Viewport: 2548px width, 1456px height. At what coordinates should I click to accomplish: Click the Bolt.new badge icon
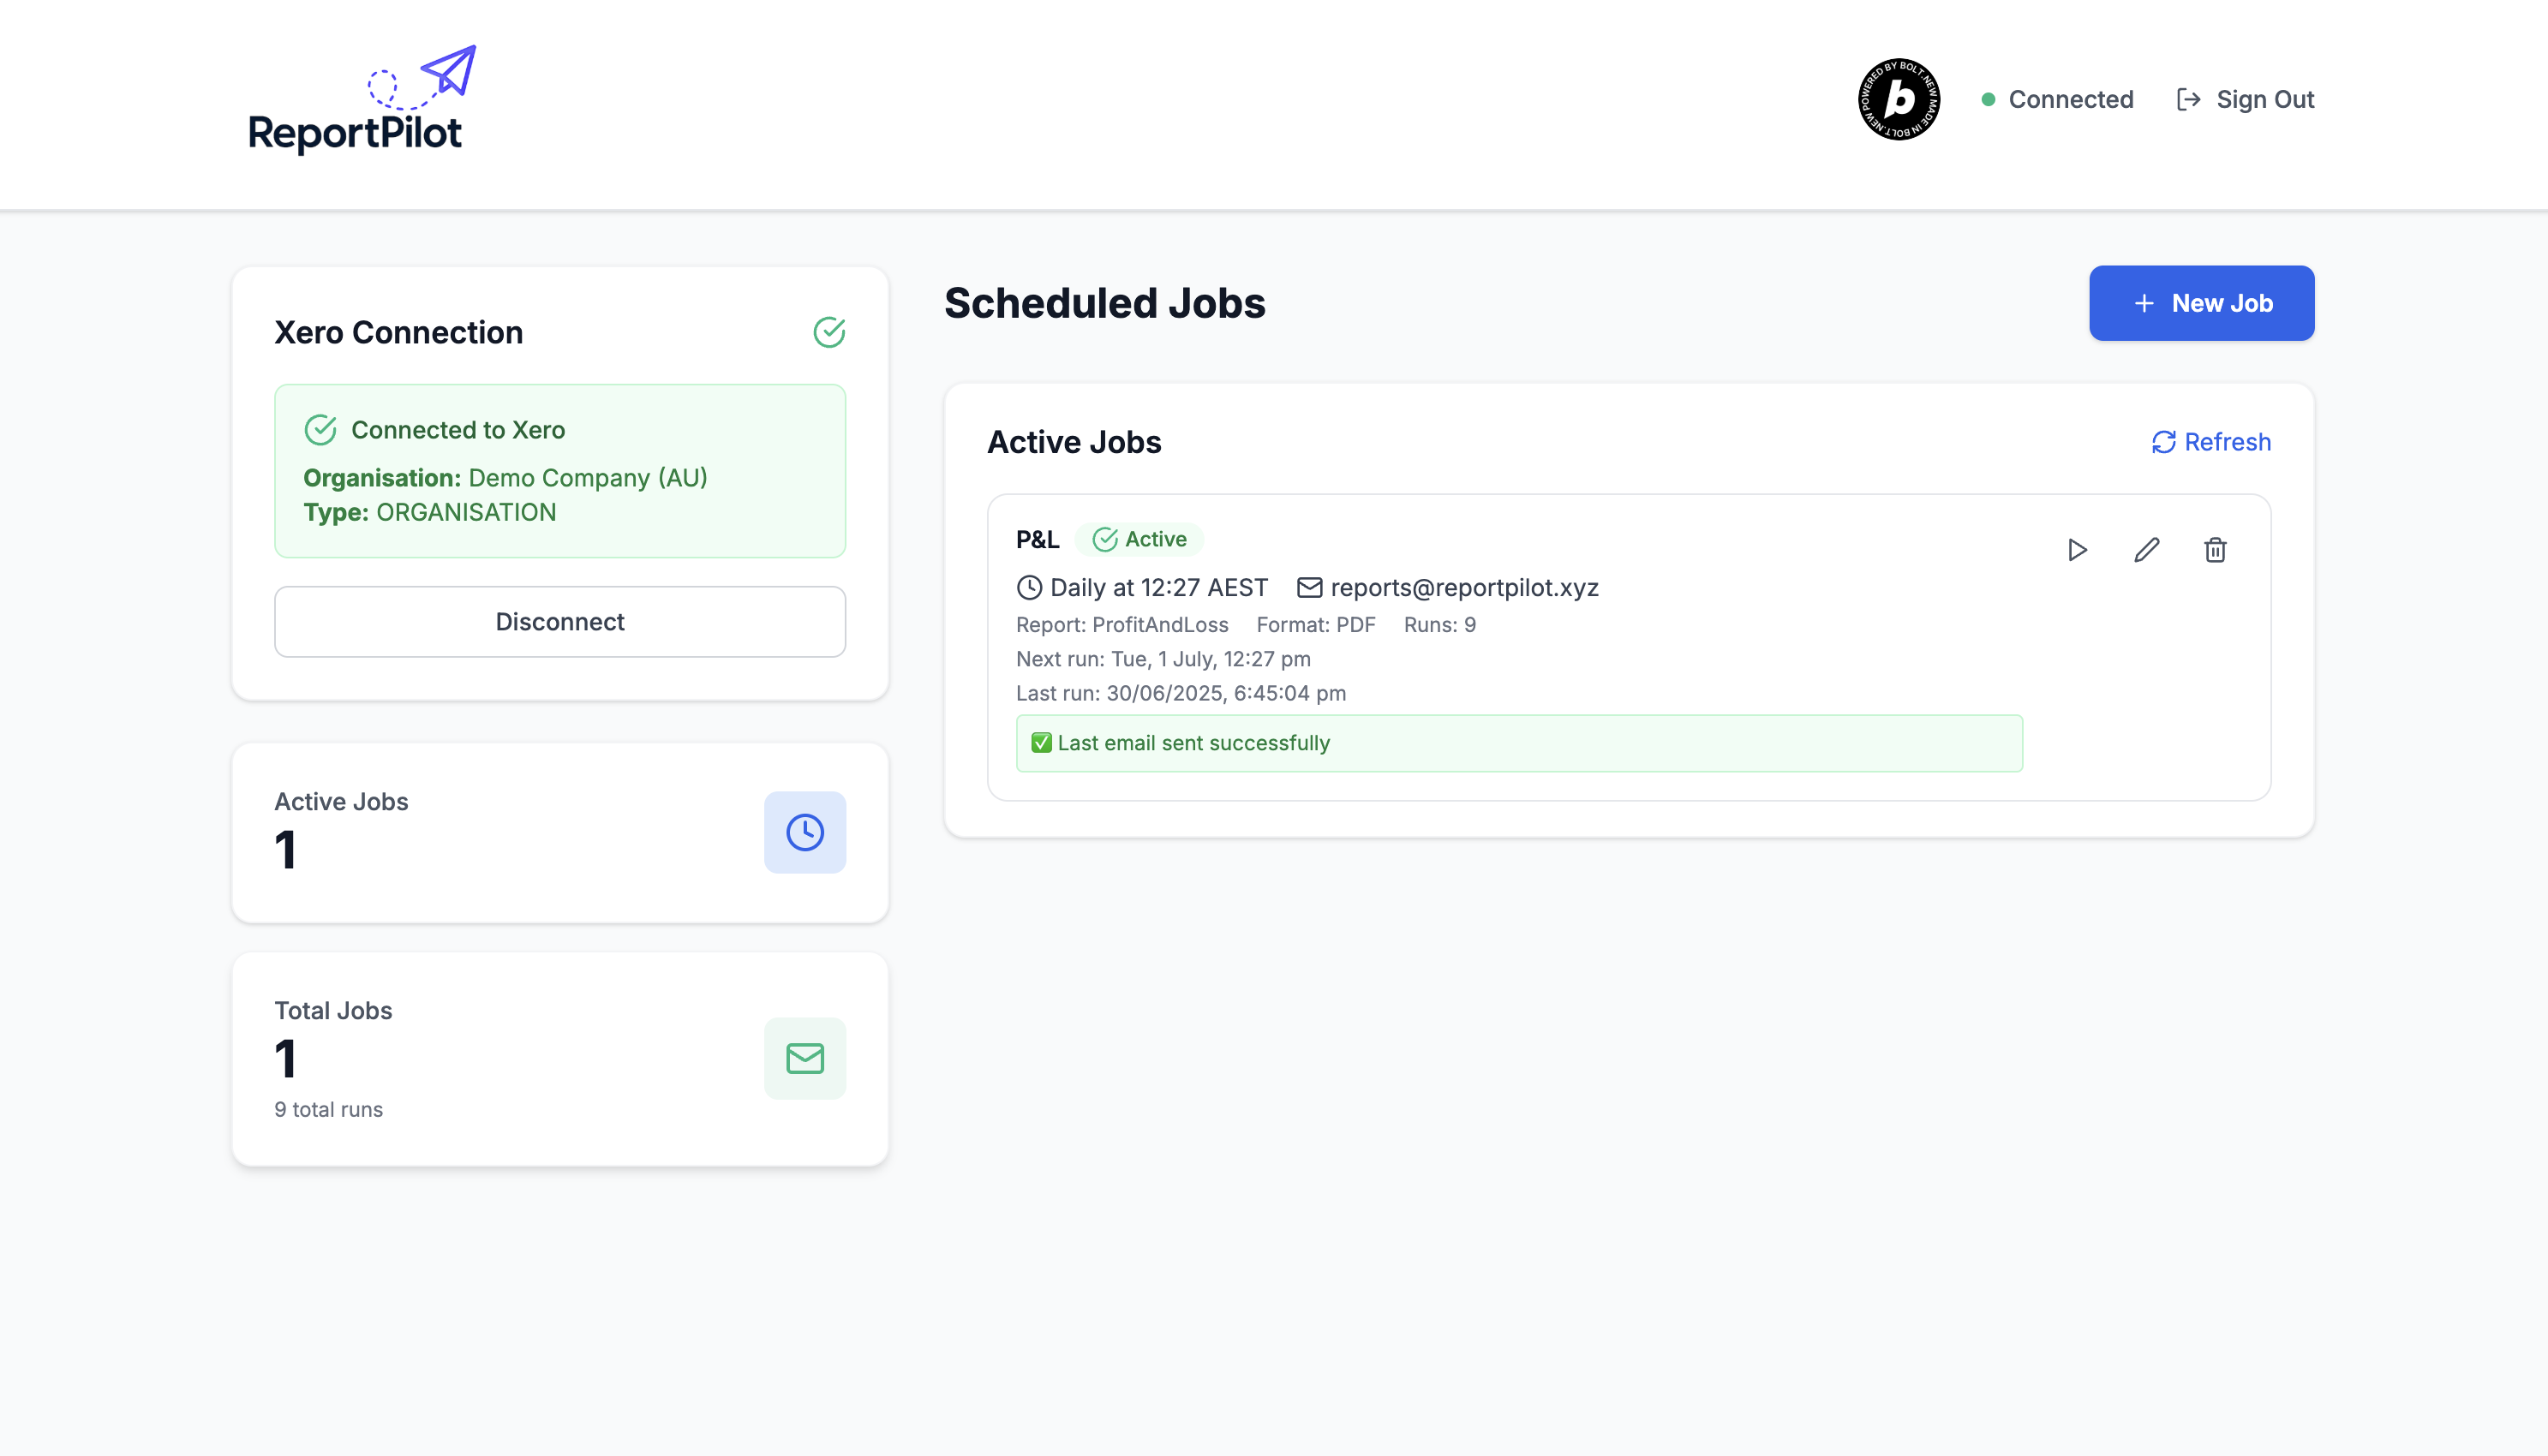[1898, 99]
